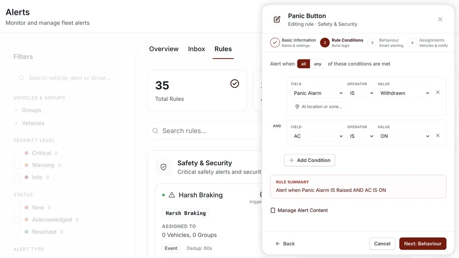Open the AC field dropdown
The height and width of the screenshot is (258, 459).
click(318, 136)
